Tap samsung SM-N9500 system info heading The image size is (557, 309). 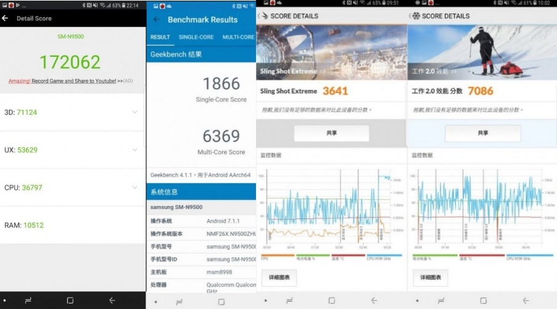(201, 207)
